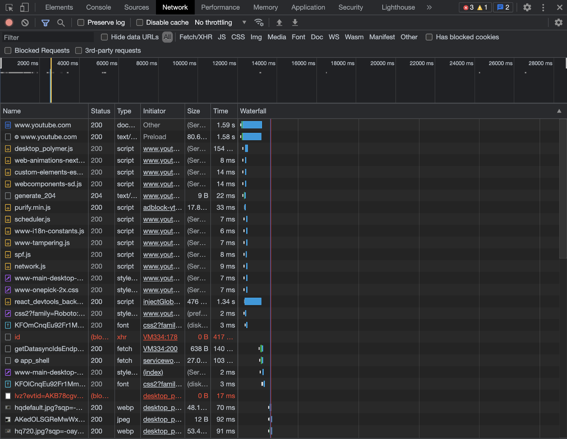The width and height of the screenshot is (567, 439).
Task: Import HAR file upload icon
Action: coord(279,23)
